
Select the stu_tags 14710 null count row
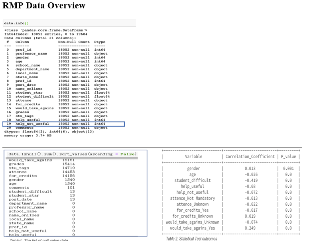[40, 168]
